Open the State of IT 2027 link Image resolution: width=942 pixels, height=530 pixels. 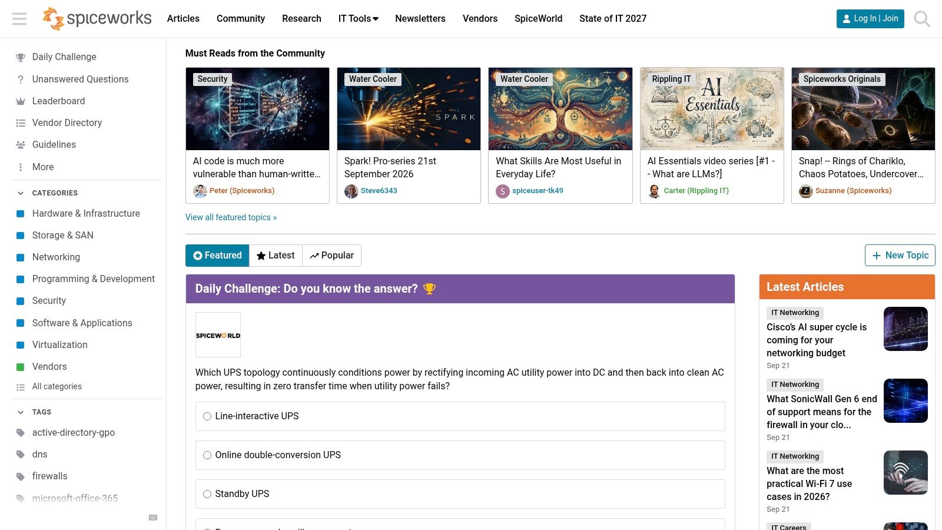[x=613, y=19]
